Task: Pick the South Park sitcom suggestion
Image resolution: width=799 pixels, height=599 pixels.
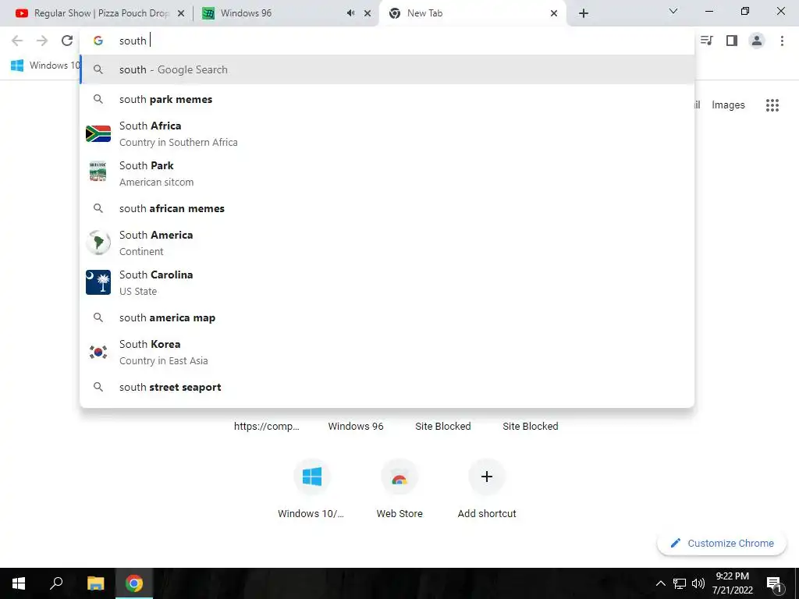Action: pyautogui.click(x=387, y=174)
